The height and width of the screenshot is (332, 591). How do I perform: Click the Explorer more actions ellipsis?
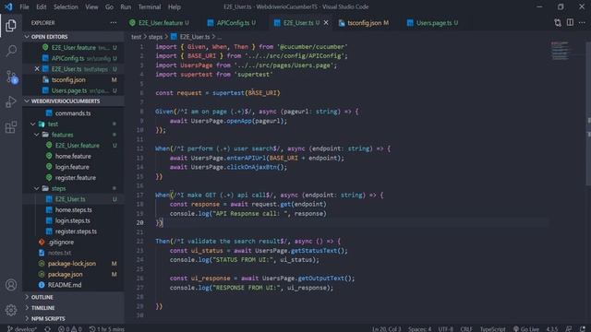coord(113,23)
